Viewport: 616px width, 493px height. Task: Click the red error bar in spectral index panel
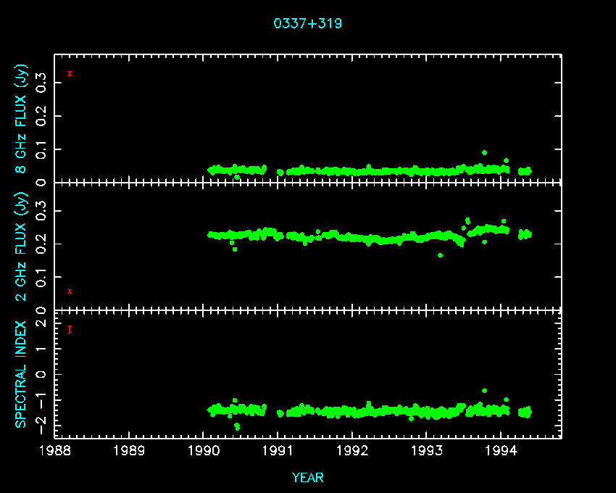tap(70, 329)
